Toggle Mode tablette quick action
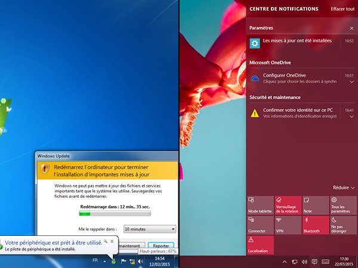This screenshot has width=358, height=268. 261,205
